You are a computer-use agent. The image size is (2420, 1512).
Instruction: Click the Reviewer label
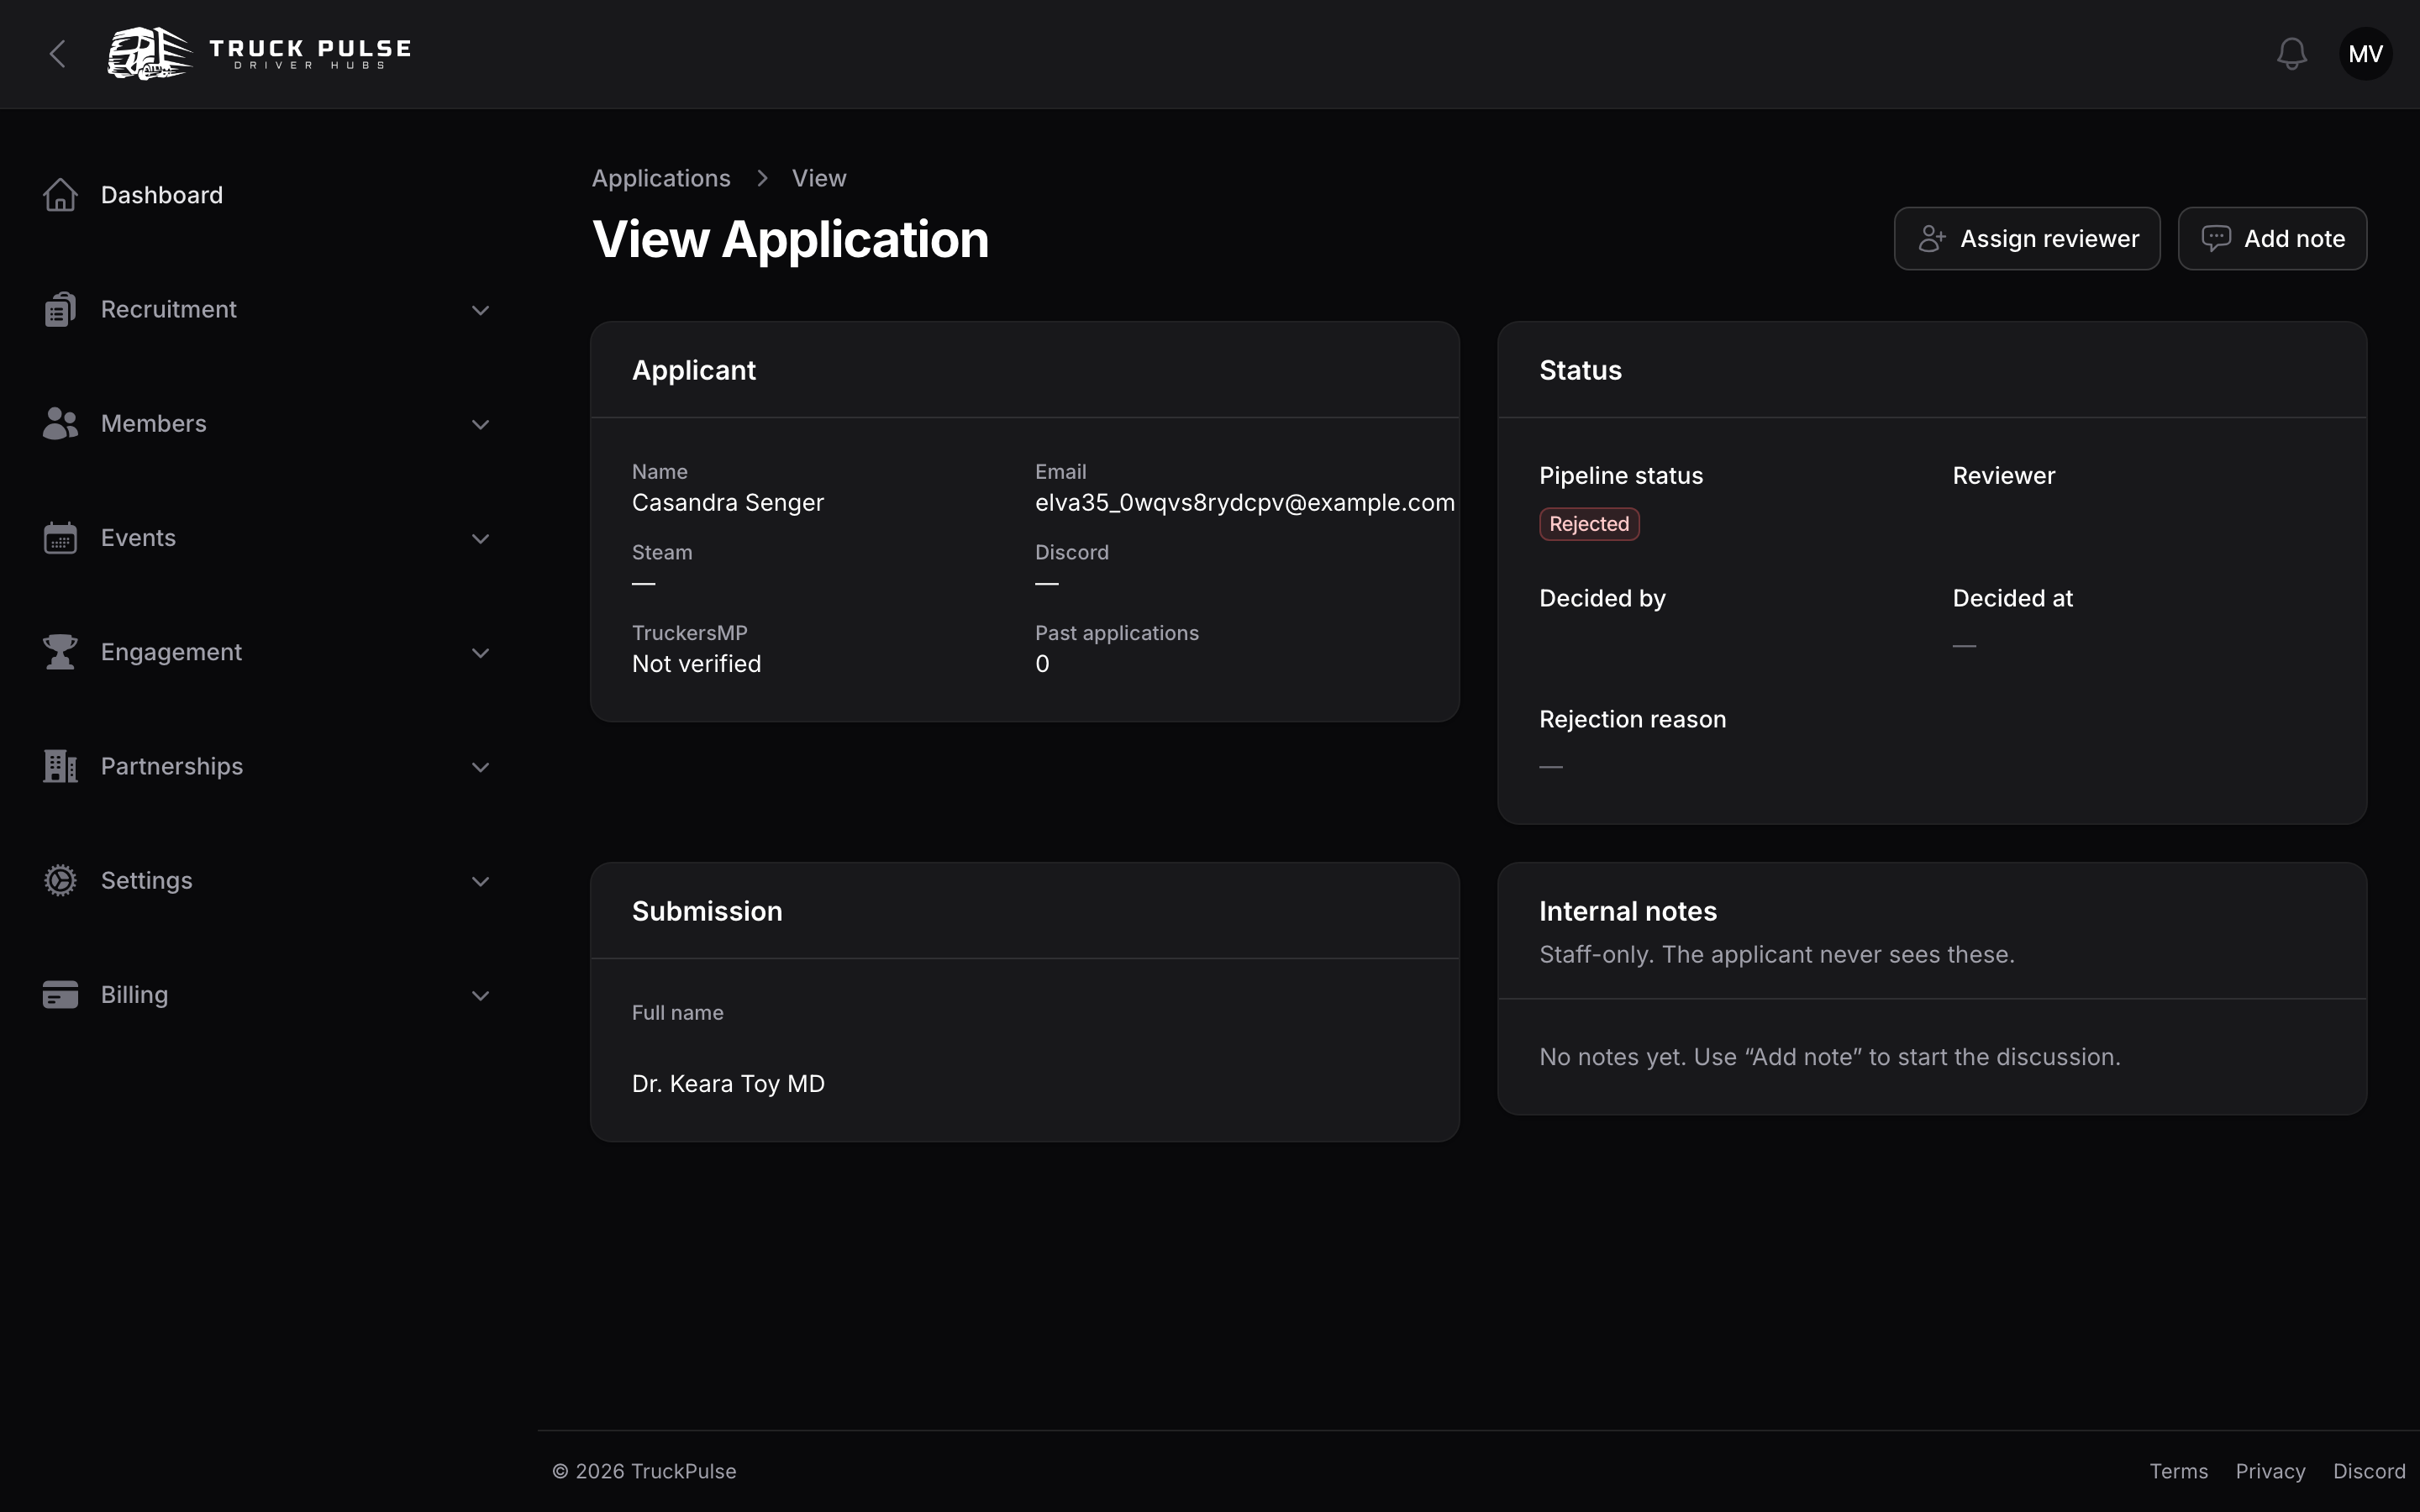[2003, 476]
